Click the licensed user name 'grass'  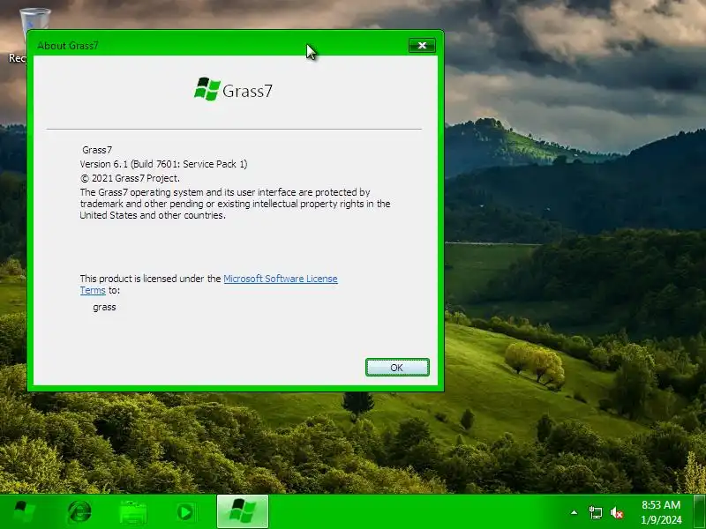coord(104,307)
